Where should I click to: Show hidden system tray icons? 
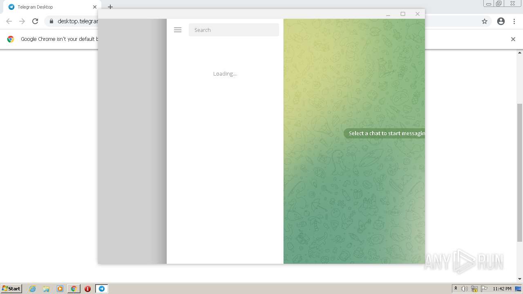pyautogui.click(x=456, y=289)
